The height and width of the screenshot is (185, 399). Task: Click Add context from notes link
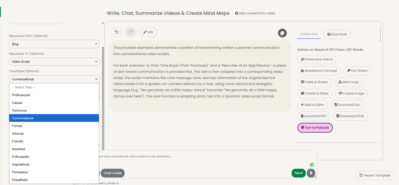(255, 13)
